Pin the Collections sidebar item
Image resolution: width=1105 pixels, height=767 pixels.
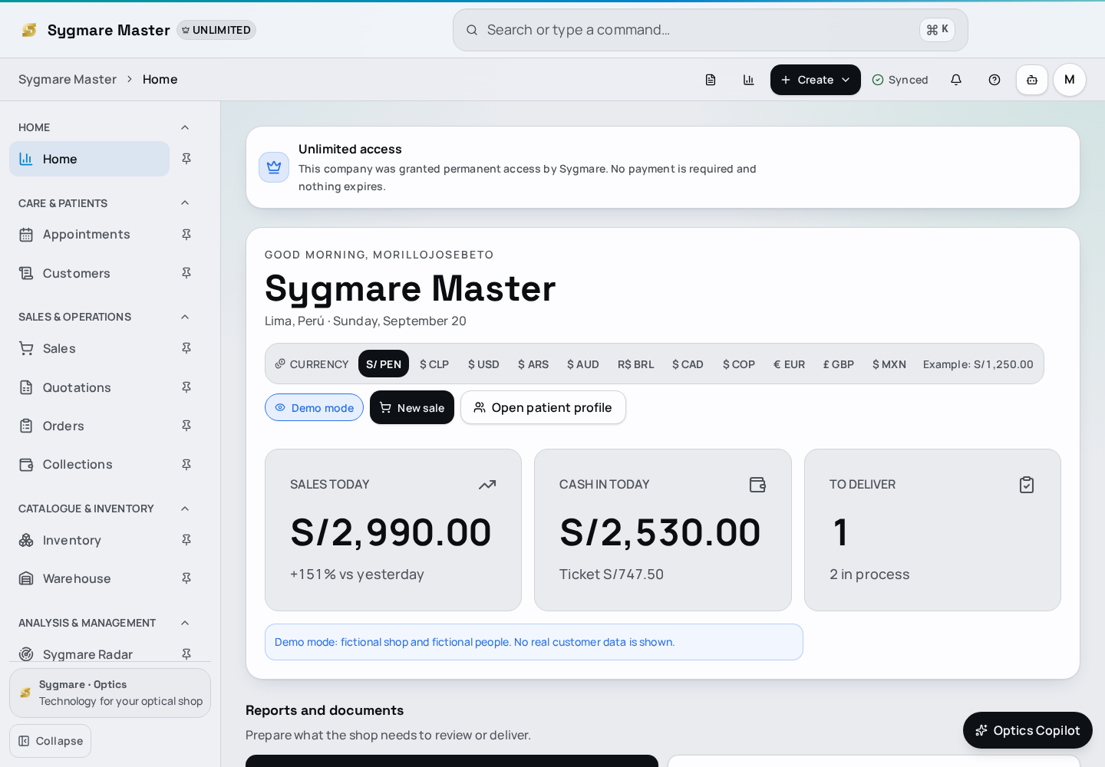point(186,465)
